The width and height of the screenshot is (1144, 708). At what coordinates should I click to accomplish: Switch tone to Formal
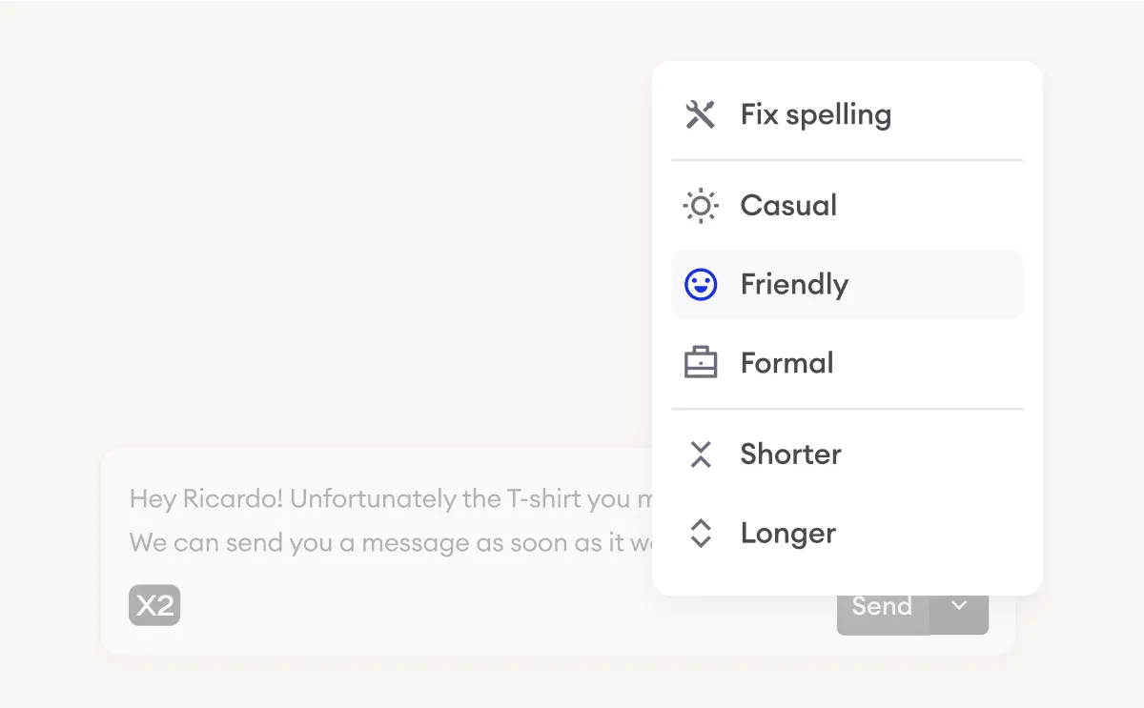pos(786,363)
